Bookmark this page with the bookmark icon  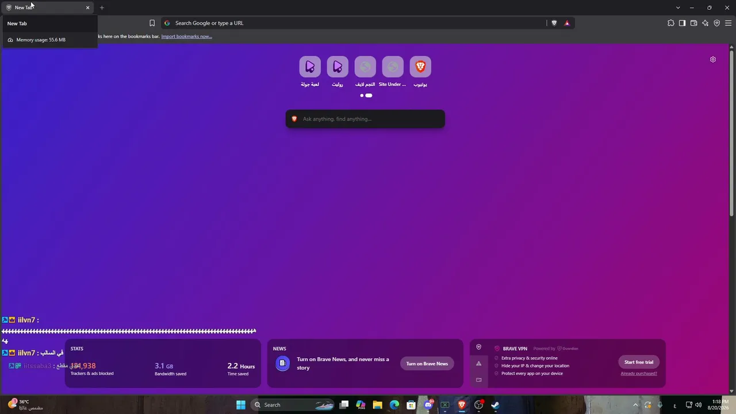tap(152, 23)
